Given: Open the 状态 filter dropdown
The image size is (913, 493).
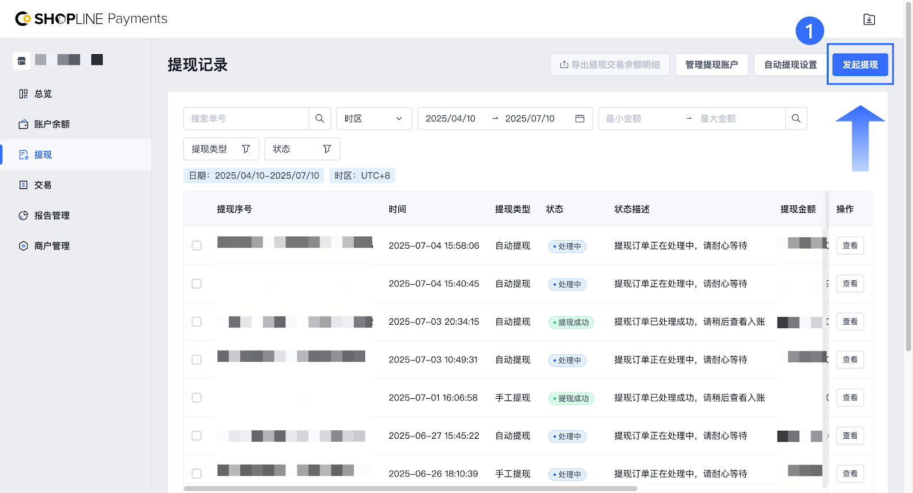Looking at the screenshot, I should tap(302, 149).
